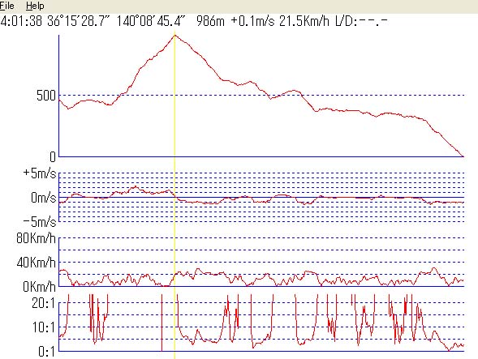The width and height of the screenshot is (478, 359).
Task: Click the 0m/s vario axis label
Action: (x=44, y=198)
